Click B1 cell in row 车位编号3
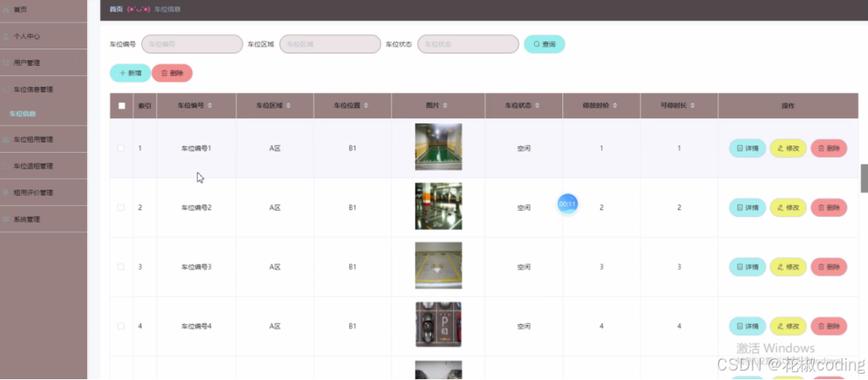The height and width of the screenshot is (380, 868). 353,266
